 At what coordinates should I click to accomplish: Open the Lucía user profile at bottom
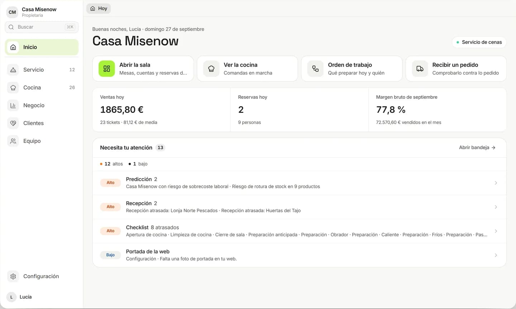tap(20, 297)
